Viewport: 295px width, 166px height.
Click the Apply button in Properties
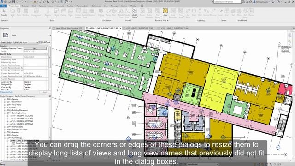(x=45, y=92)
